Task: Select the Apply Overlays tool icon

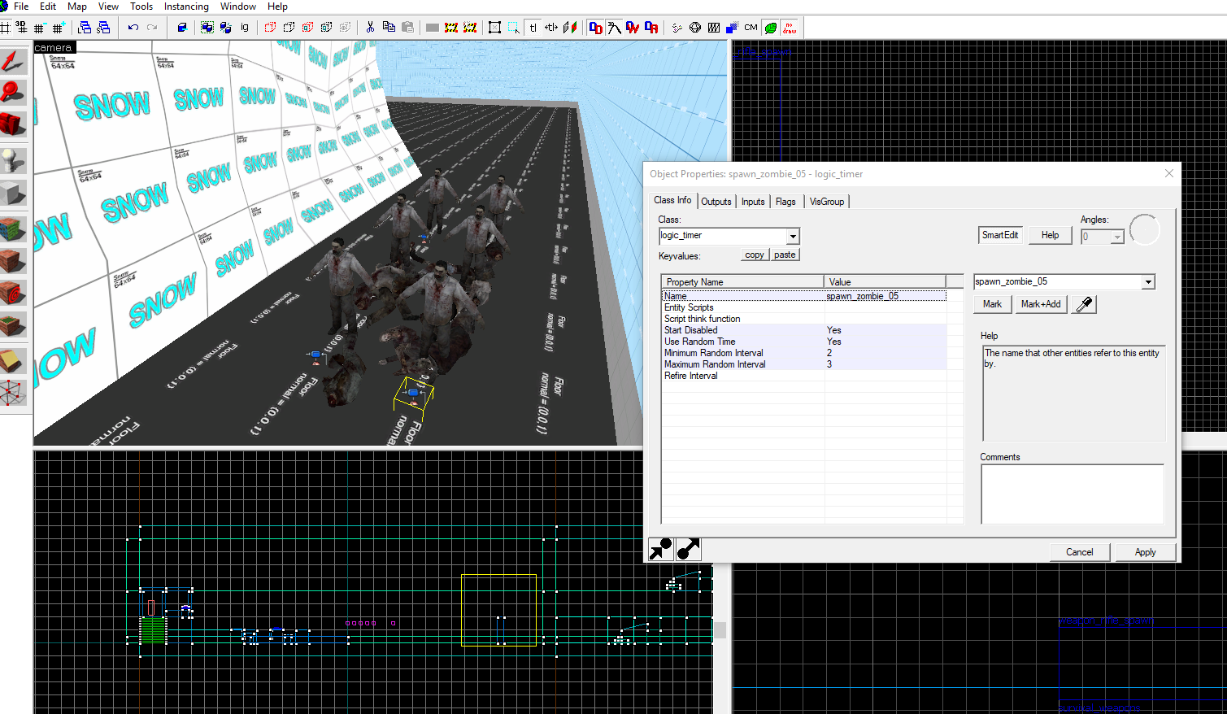Action: (13, 325)
